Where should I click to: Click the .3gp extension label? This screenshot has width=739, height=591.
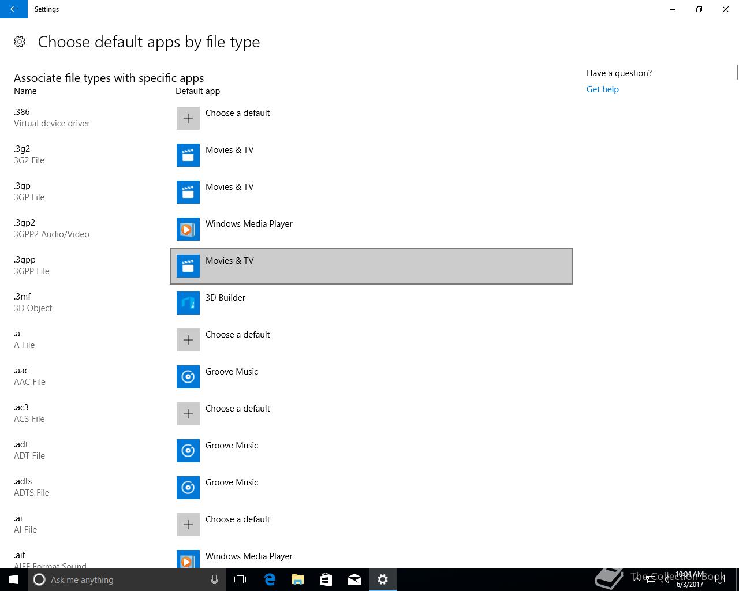22,186
